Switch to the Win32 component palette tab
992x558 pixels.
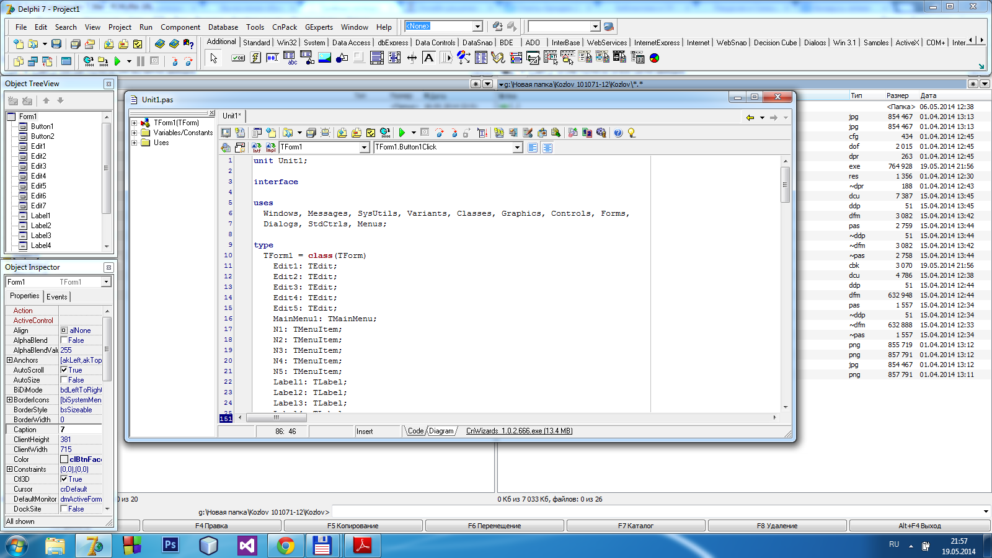tap(286, 43)
